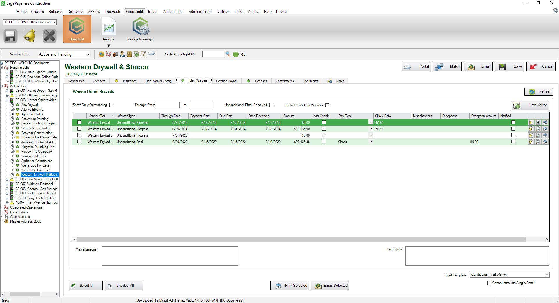
Task: Click the cloud toolbar icon
Action: (151, 53)
